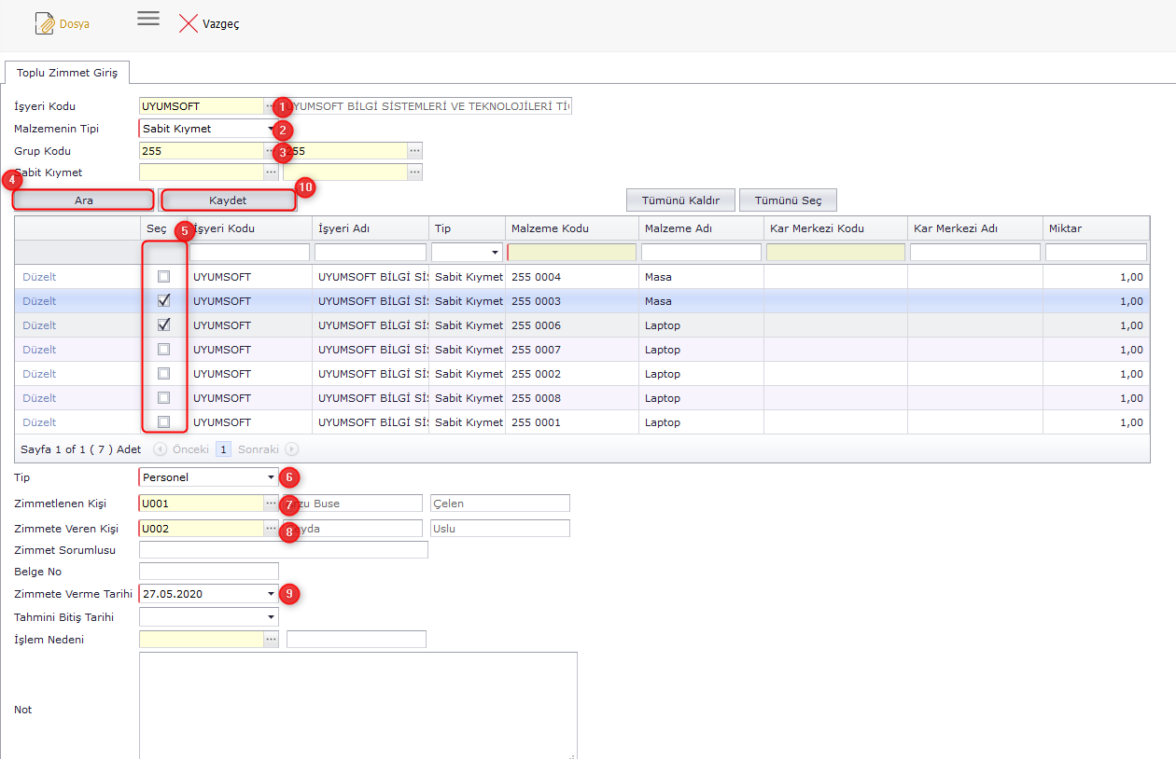Expand the Tahmini Bitiş Tarihi date dropdown
1176x759 pixels.
[x=272, y=617]
